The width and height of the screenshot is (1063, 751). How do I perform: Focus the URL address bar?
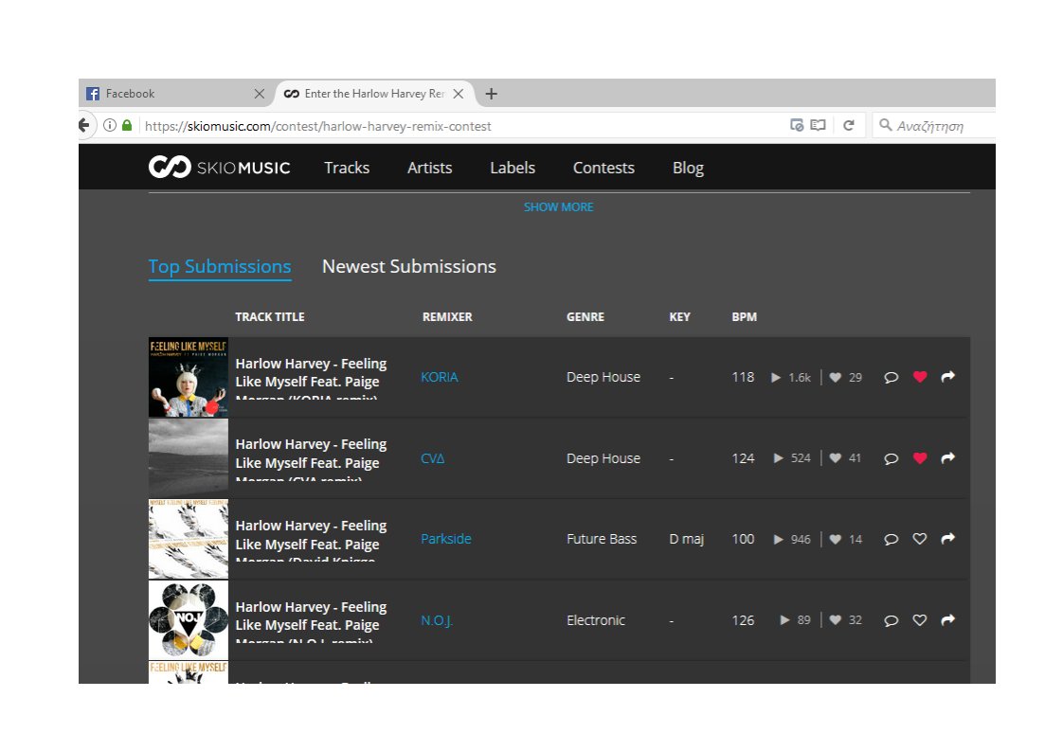(x=461, y=126)
